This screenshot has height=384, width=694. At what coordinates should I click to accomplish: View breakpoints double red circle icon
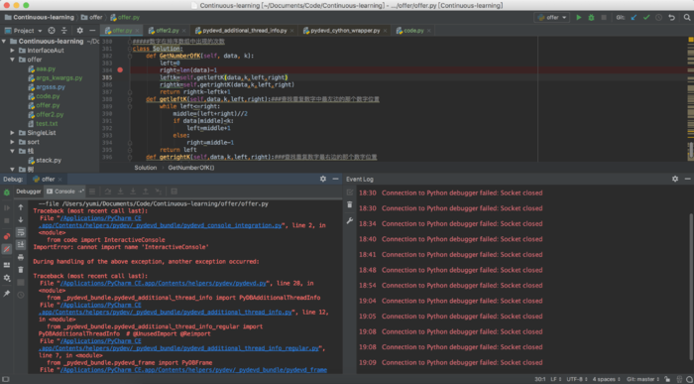(7, 236)
